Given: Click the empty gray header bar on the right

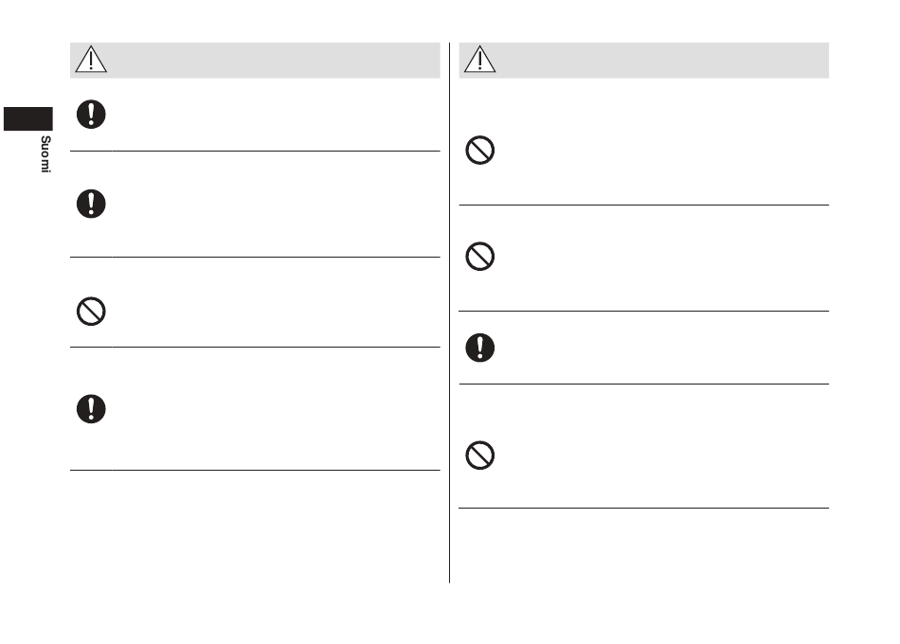Looking at the screenshot, I should click(x=644, y=60).
